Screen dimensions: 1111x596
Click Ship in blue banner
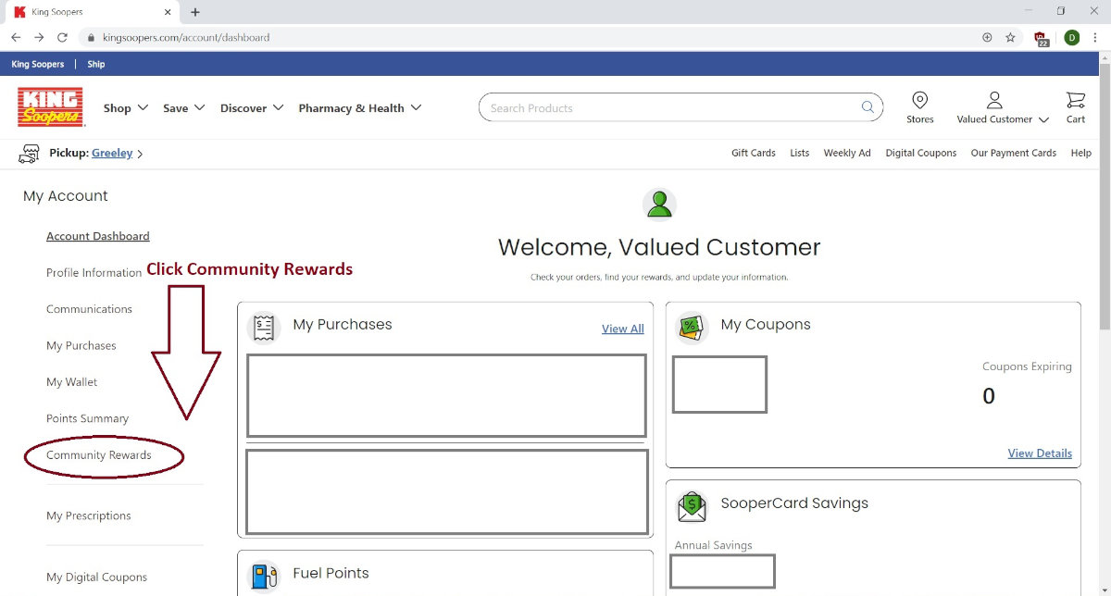[x=96, y=65]
